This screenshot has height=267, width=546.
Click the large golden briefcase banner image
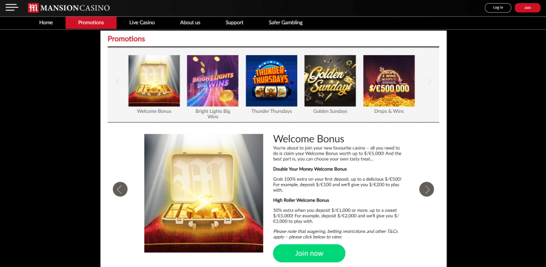pyautogui.click(x=204, y=193)
